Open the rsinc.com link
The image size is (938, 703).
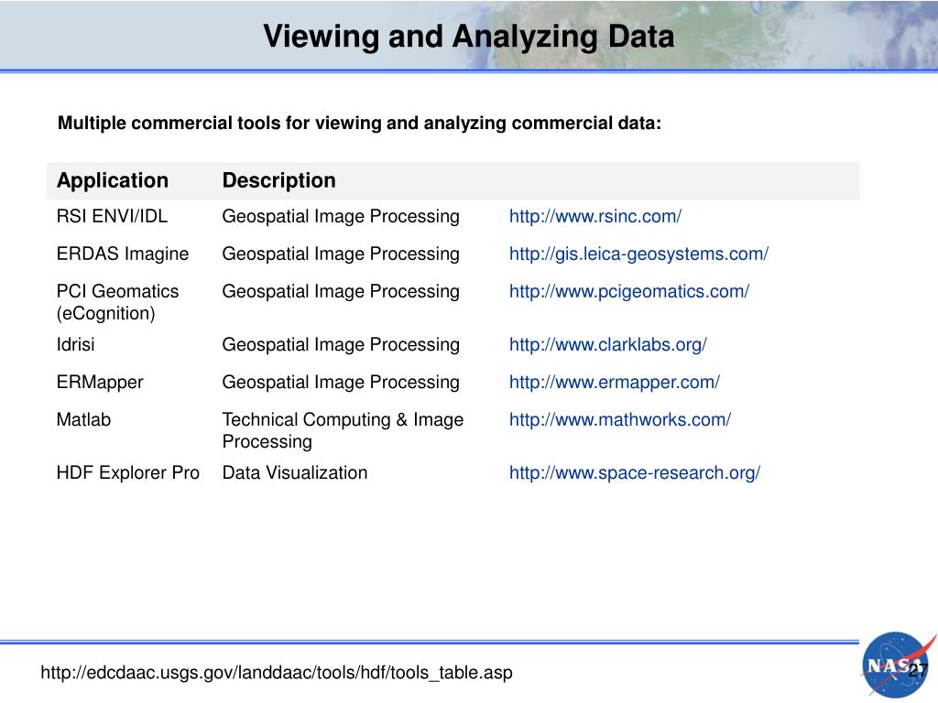tap(595, 216)
